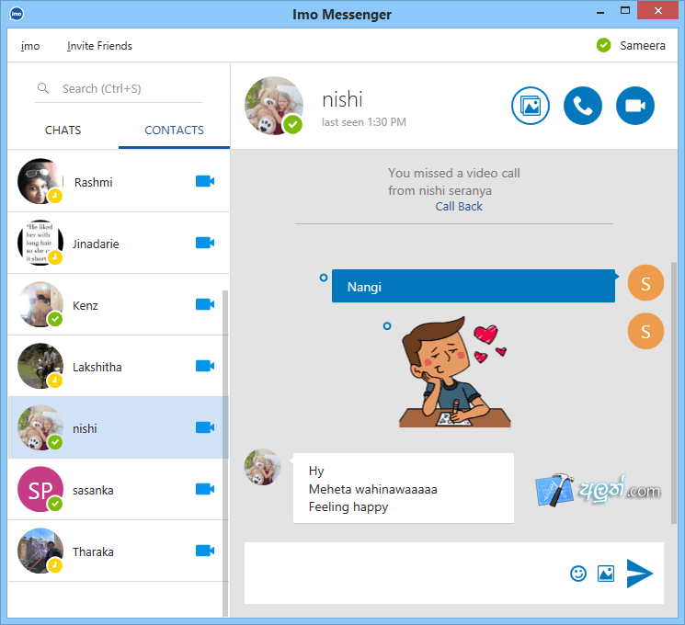Click the 'Meheta wahinawaaaaa' message bubble
This screenshot has width=685, height=625.
coord(404,488)
